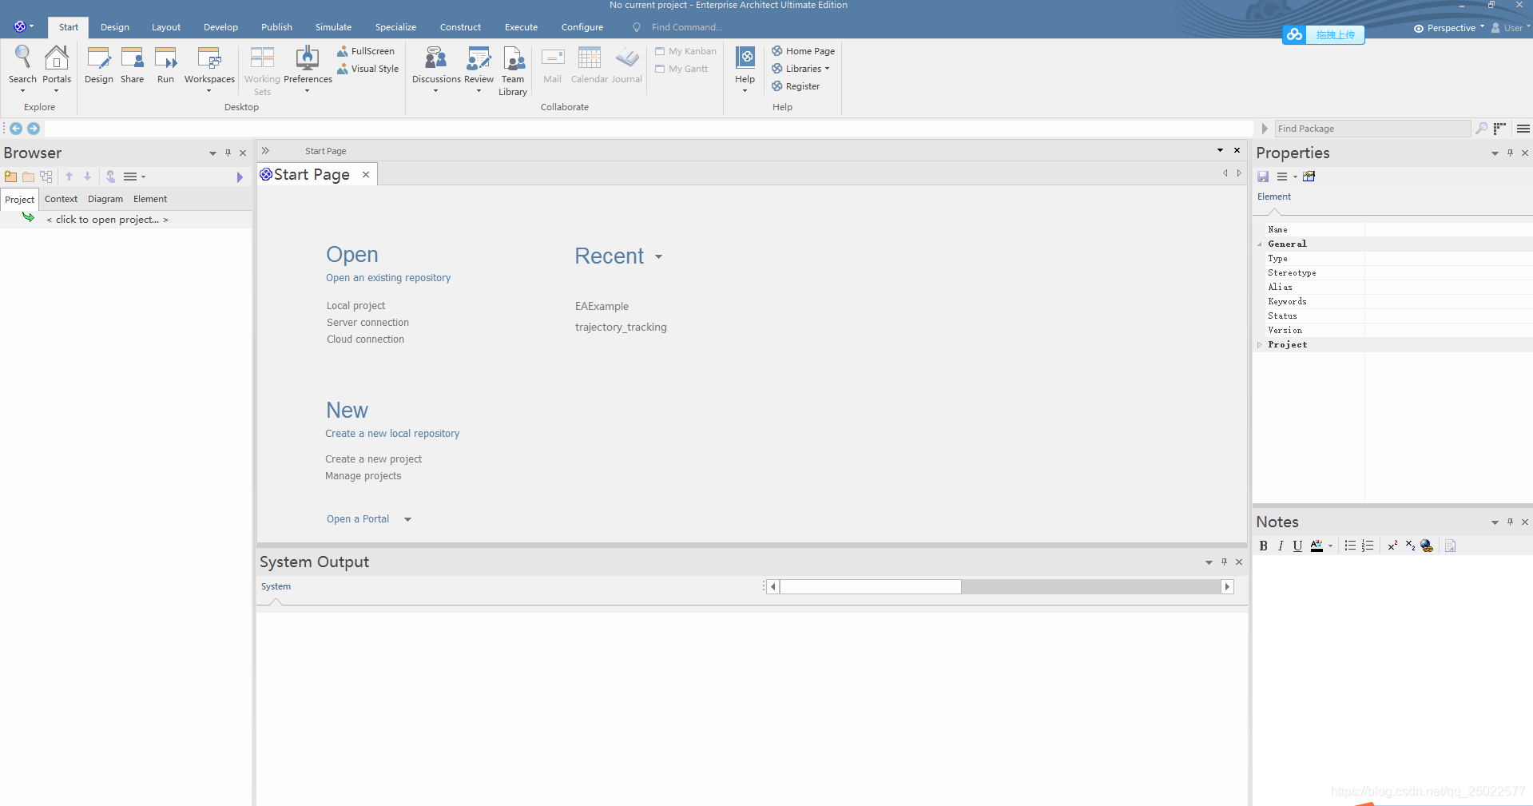Pin the System Output panel
This screenshot has height=806, width=1533.
[1224, 562]
